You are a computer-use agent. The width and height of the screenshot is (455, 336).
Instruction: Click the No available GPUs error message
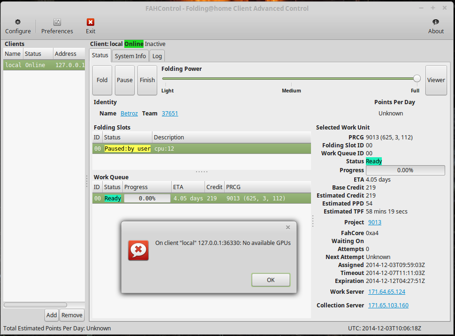click(x=223, y=243)
